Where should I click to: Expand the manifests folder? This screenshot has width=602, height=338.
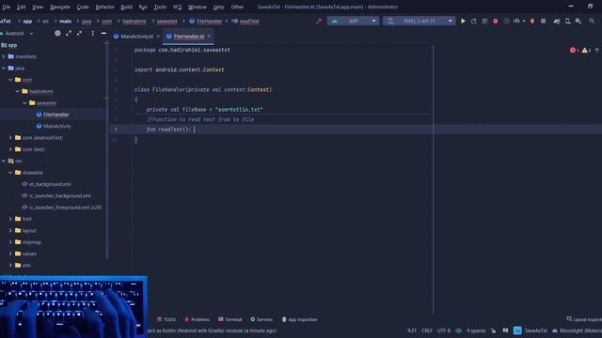tap(4, 56)
